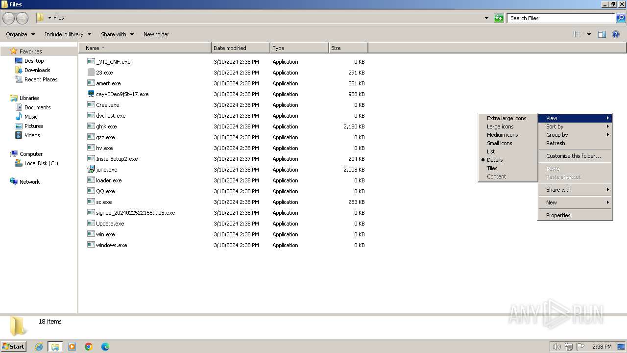Expand Group by submenu
Viewport: 627px width, 353px height.
575,135
